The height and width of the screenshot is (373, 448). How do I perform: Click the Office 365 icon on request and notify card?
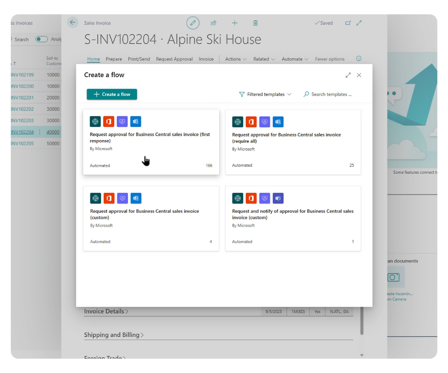click(x=251, y=199)
